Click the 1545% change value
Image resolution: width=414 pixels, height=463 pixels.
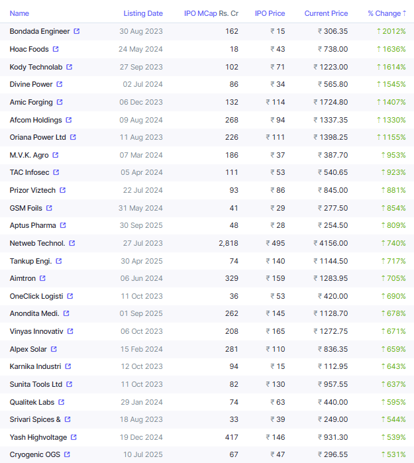391,84
